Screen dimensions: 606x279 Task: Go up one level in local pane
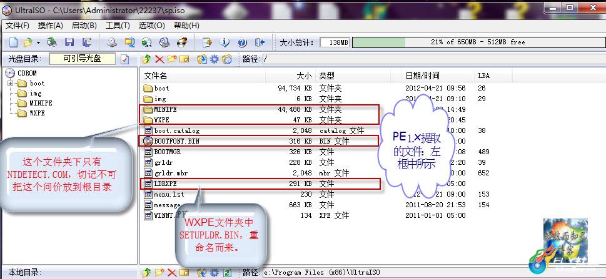[146, 273]
